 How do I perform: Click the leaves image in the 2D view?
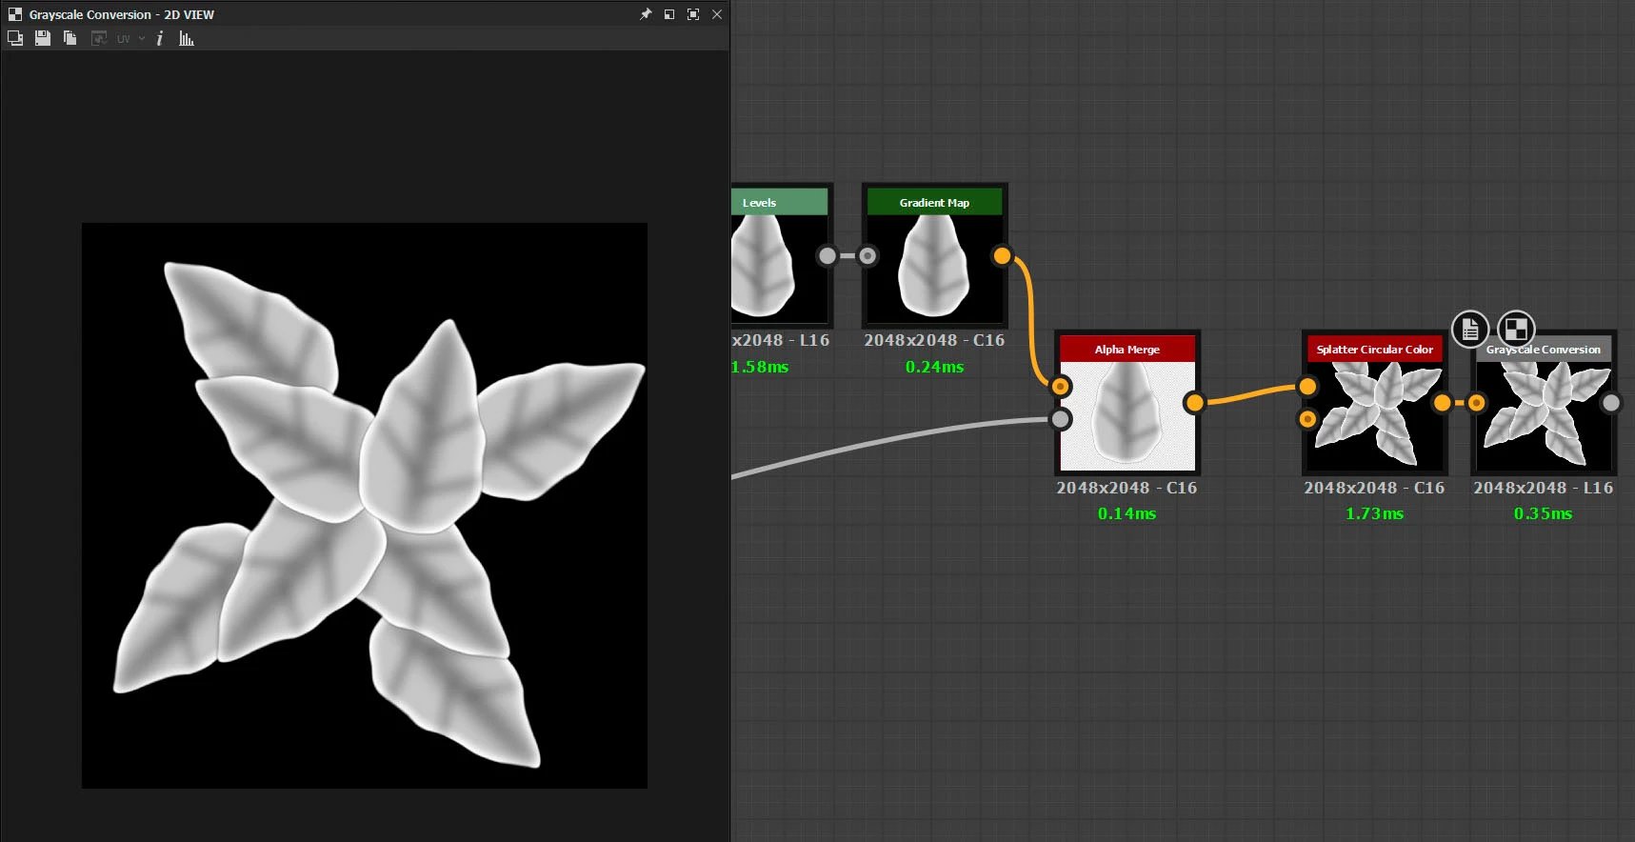tap(365, 506)
